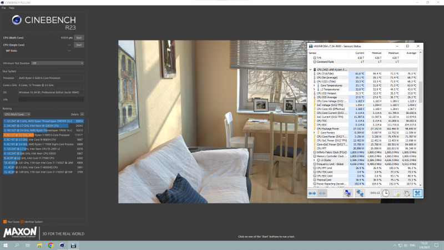This screenshot has width=444, height=250.
Task: Open Task View from the taskbar
Action: [x=27, y=246]
